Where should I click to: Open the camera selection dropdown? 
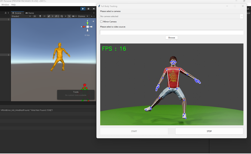172,16
